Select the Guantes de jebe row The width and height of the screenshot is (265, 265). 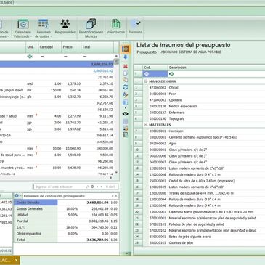coord(200,243)
